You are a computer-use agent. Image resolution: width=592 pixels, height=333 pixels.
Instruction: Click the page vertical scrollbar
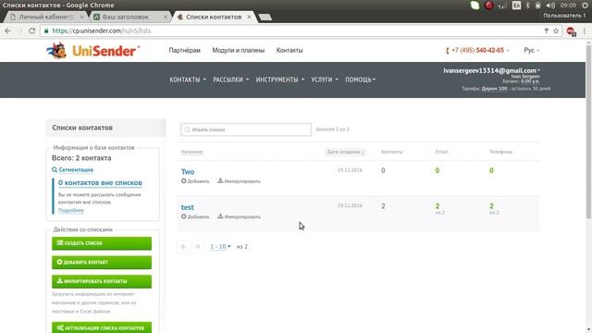588,130
